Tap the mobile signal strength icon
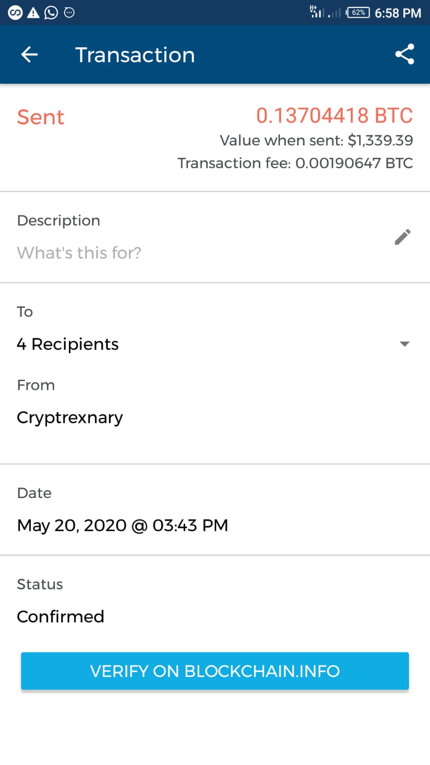This screenshot has height=765, width=430. [317, 12]
